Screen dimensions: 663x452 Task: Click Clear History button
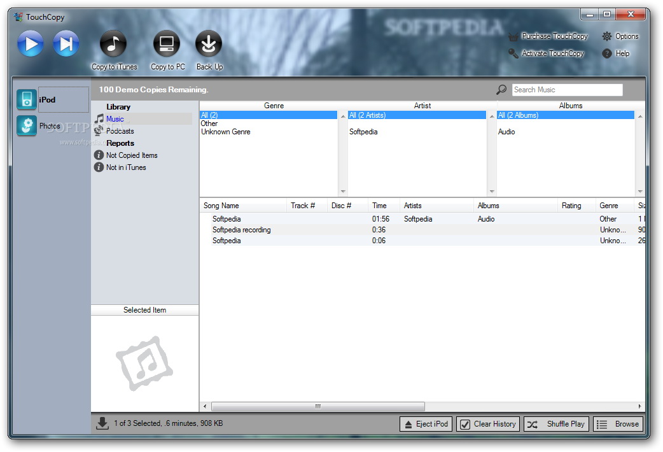[x=489, y=424]
